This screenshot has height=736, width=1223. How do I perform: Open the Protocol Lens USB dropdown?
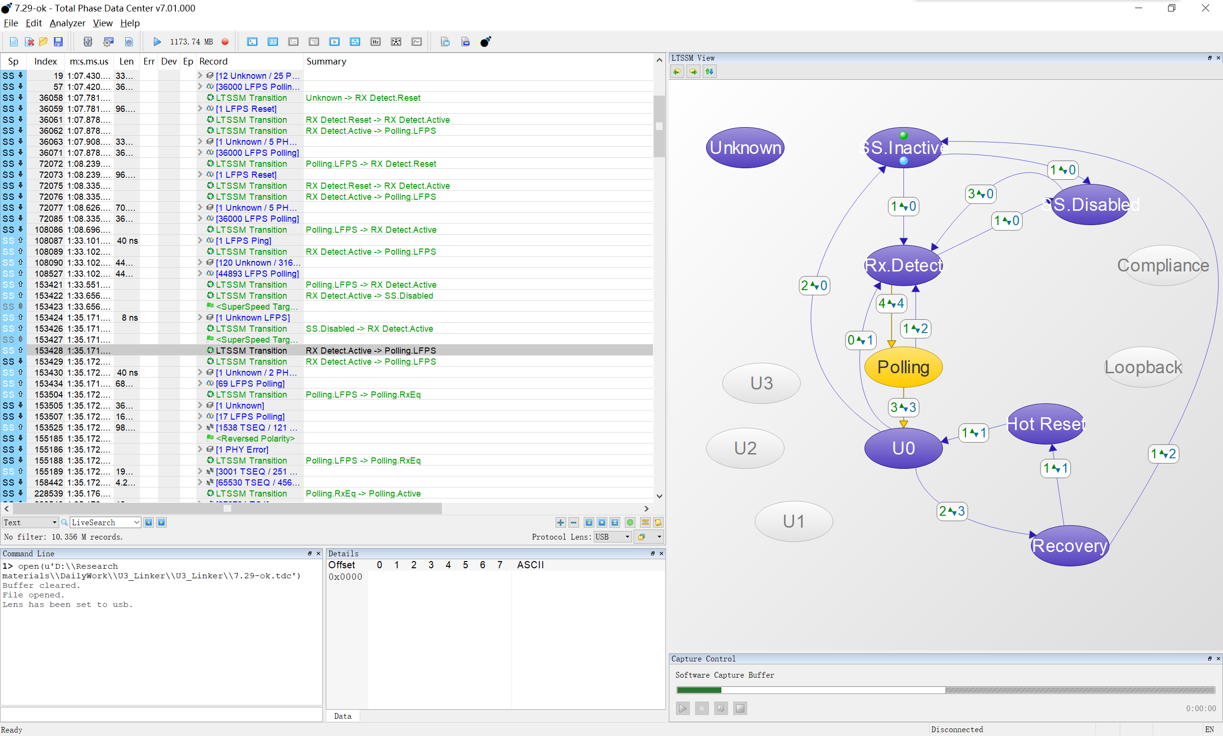(x=613, y=537)
